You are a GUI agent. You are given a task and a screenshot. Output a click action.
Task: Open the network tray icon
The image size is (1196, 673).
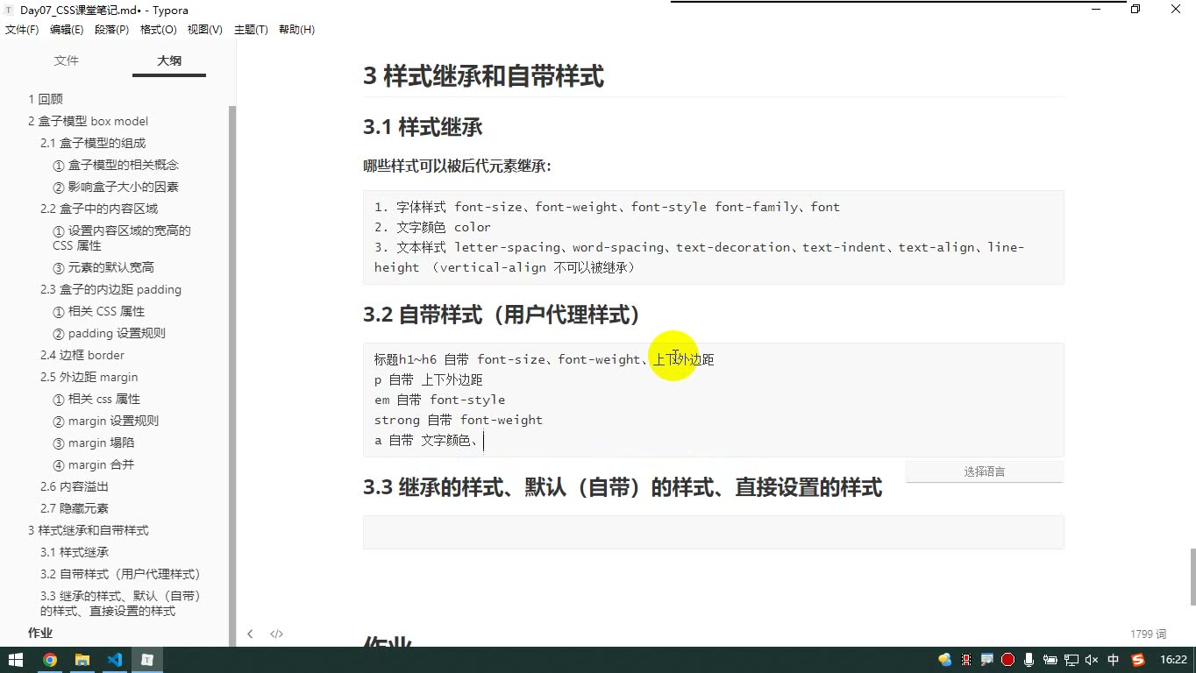tap(1071, 660)
